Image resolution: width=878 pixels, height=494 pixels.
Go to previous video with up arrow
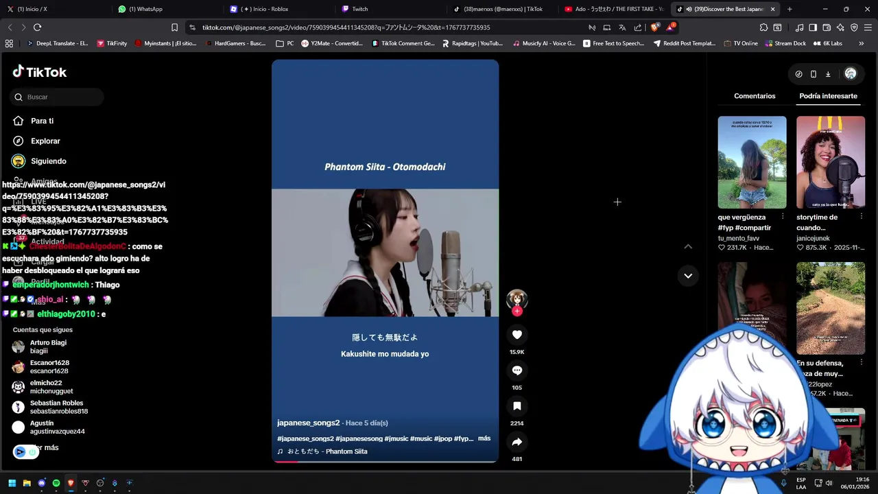(x=688, y=246)
